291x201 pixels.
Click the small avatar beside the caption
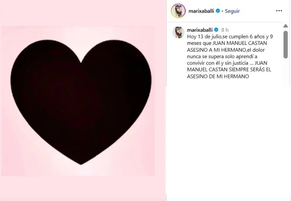(178, 32)
